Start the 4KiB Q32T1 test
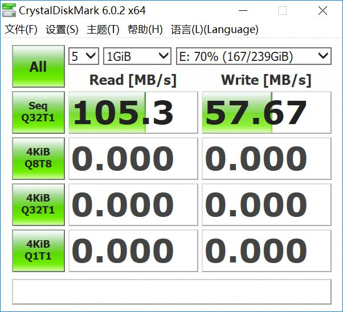The width and height of the screenshot is (343, 312). coord(39,204)
